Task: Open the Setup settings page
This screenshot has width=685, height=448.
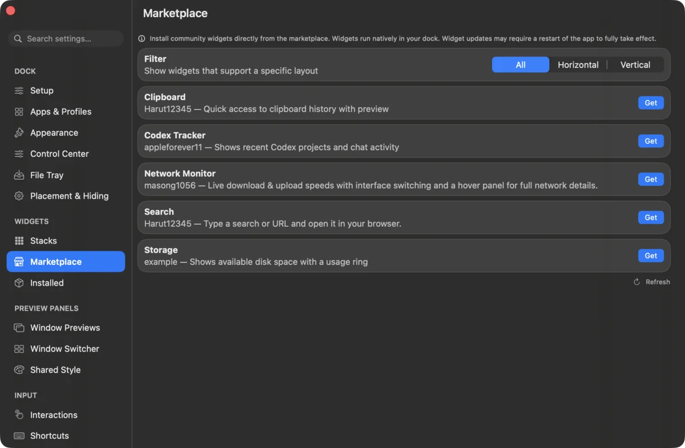Action: [66, 91]
